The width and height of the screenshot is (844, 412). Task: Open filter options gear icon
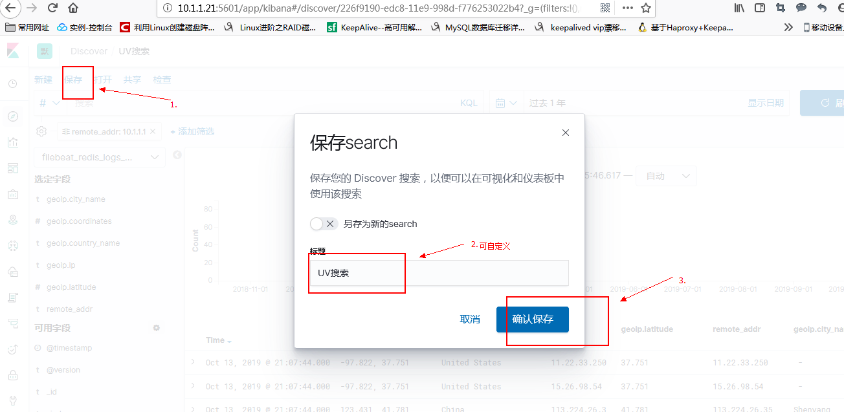pyautogui.click(x=42, y=131)
